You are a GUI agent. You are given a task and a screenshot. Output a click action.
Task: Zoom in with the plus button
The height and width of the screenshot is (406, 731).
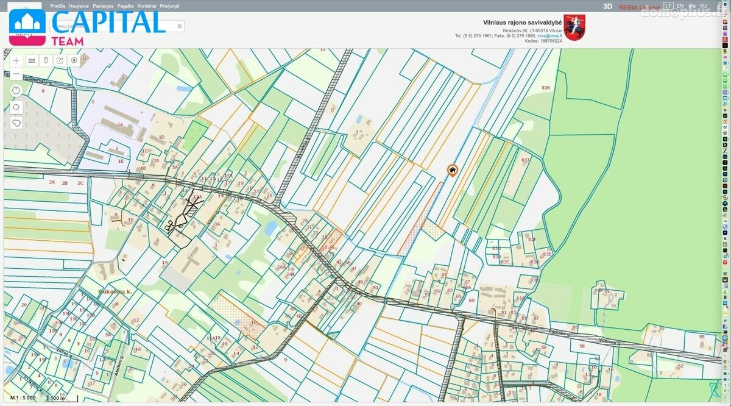click(x=16, y=60)
